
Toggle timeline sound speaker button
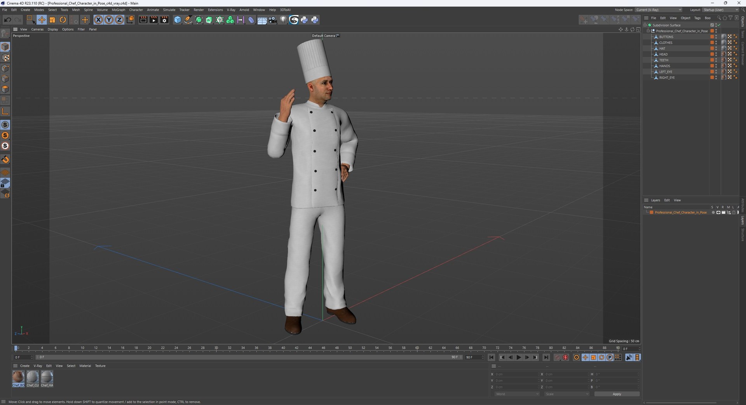[x=629, y=357]
